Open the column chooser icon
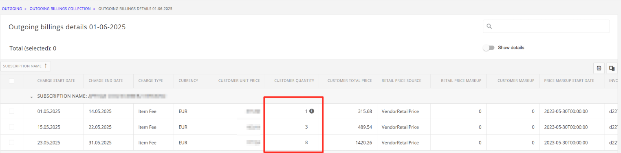 click(612, 68)
